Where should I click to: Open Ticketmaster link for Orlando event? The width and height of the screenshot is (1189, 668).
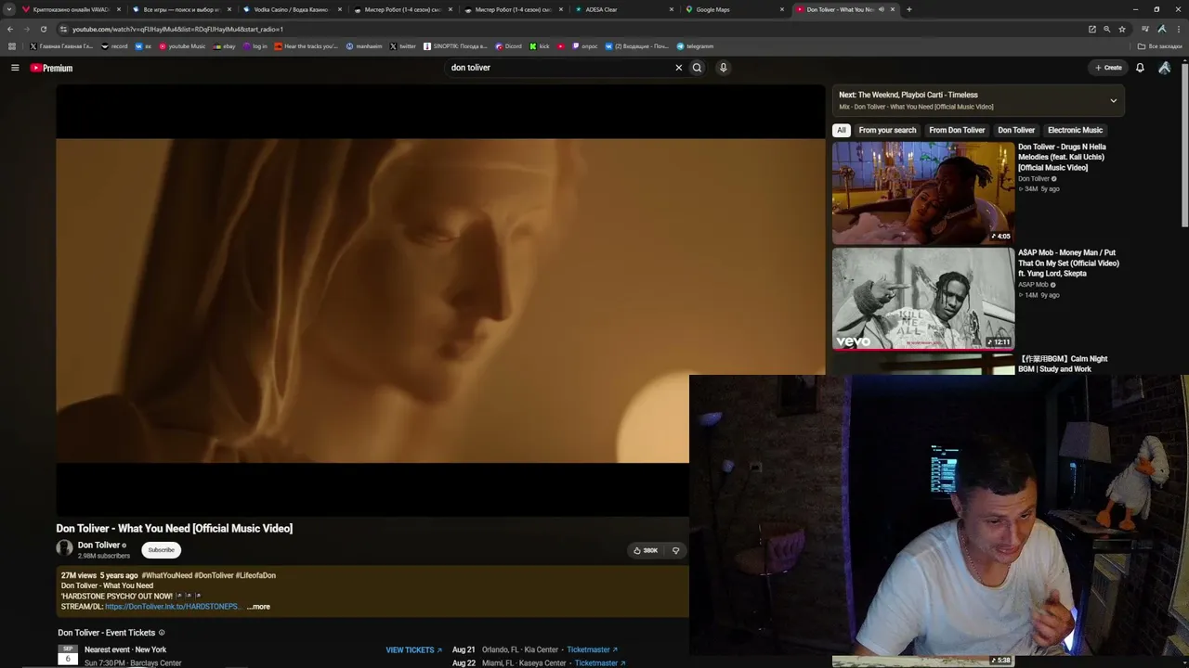592,649
